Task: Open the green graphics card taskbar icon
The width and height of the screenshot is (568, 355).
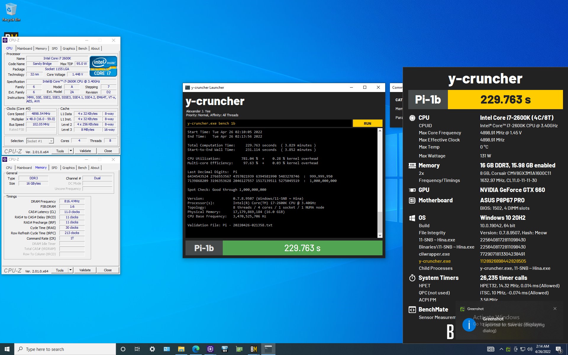Action: tap(239, 349)
